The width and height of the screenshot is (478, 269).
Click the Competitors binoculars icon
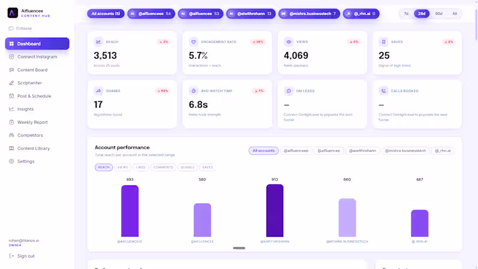point(11,135)
